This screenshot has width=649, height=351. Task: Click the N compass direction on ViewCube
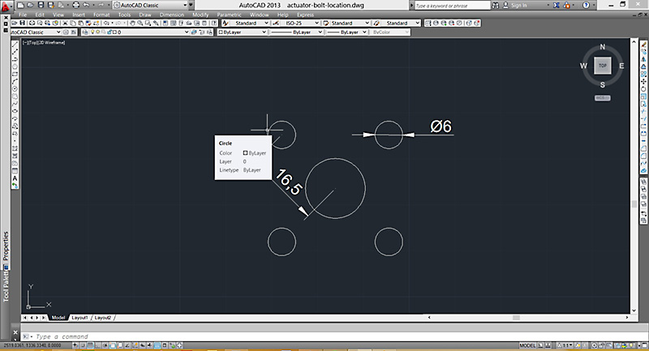click(x=603, y=47)
